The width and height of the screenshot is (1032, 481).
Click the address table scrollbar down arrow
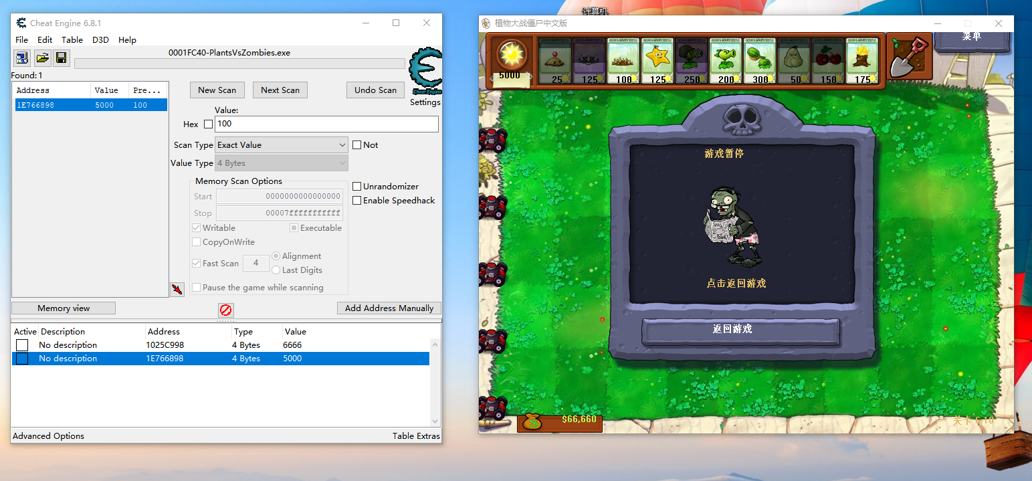pyautogui.click(x=435, y=421)
